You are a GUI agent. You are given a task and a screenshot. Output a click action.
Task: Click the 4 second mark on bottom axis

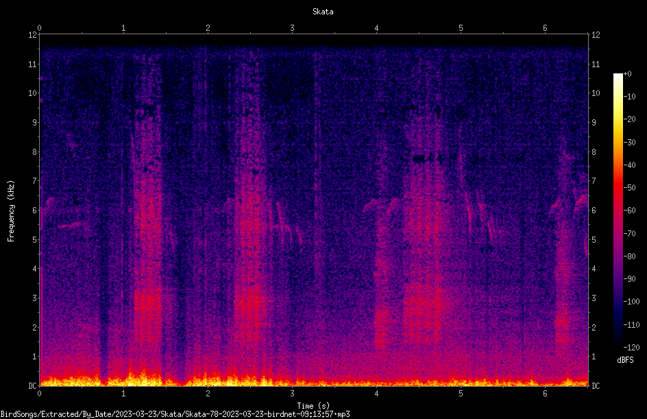tap(376, 394)
